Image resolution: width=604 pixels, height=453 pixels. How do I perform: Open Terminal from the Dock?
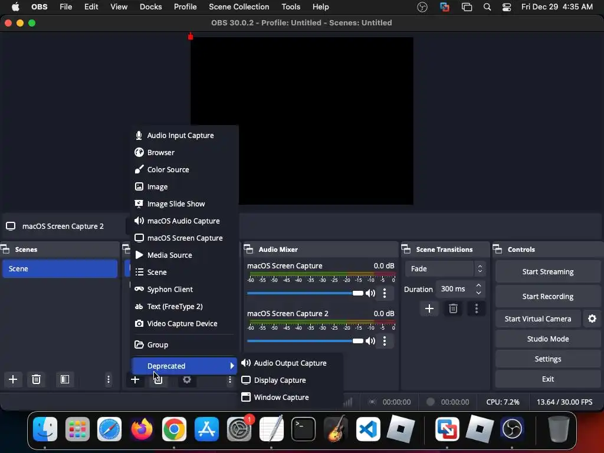(x=304, y=429)
